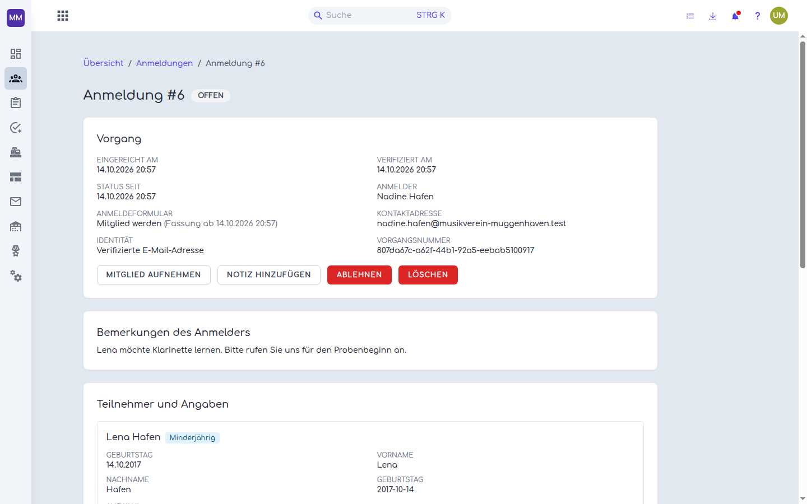Click the 'Teilnehmer und Angaben' section heading
The width and height of the screenshot is (807, 504).
(x=163, y=404)
